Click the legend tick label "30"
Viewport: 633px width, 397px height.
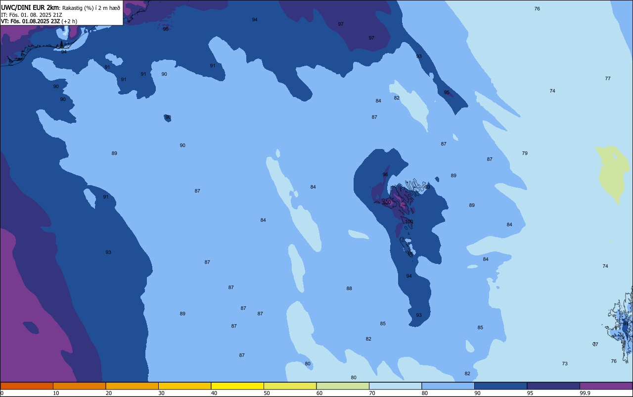(161, 393)
